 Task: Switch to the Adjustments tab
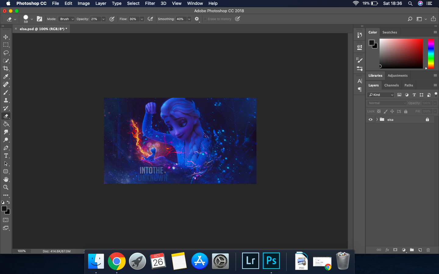(x=398, y=76)
